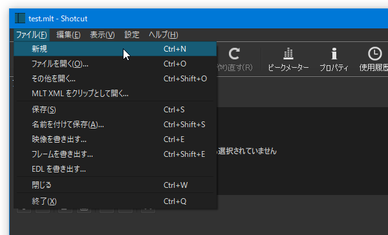Open the 使用履歴 history panel
The image size is (388, 235).
[374, 59]
